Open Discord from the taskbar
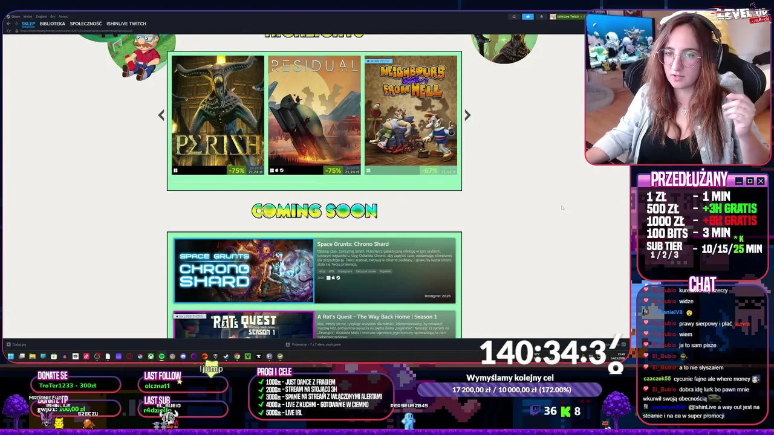 tap(183, 356)
